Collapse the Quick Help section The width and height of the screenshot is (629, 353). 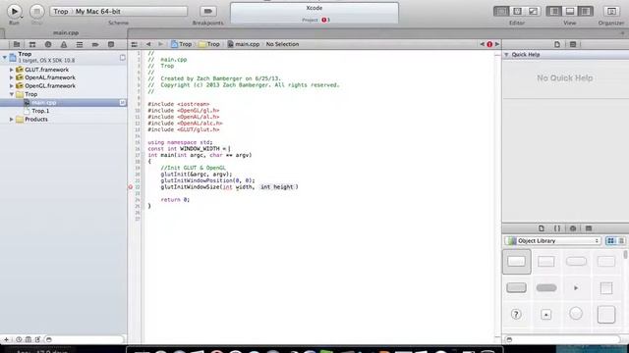point(506,55)
